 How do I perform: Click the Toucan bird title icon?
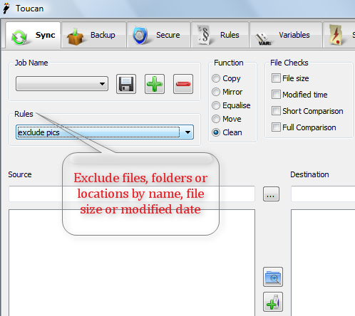coord(6,9)
